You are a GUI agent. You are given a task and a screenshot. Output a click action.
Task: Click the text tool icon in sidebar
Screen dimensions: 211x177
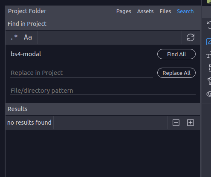click(208, 54)
